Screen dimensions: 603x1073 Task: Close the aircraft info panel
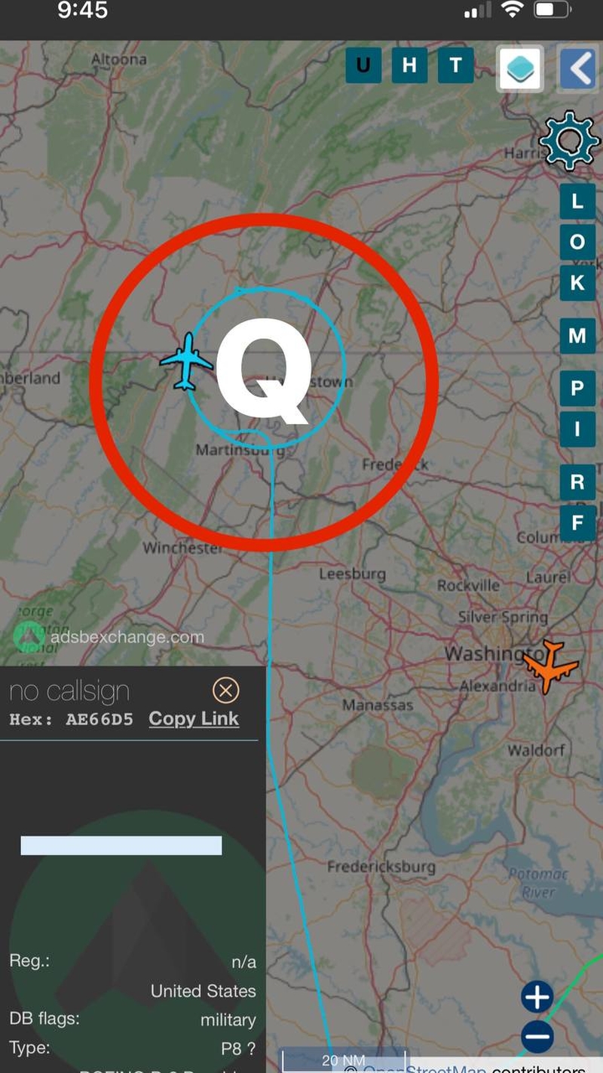tap(225, 690)
